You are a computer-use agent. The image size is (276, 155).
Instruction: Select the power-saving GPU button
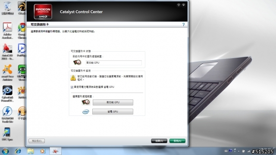tap(113, 112)
